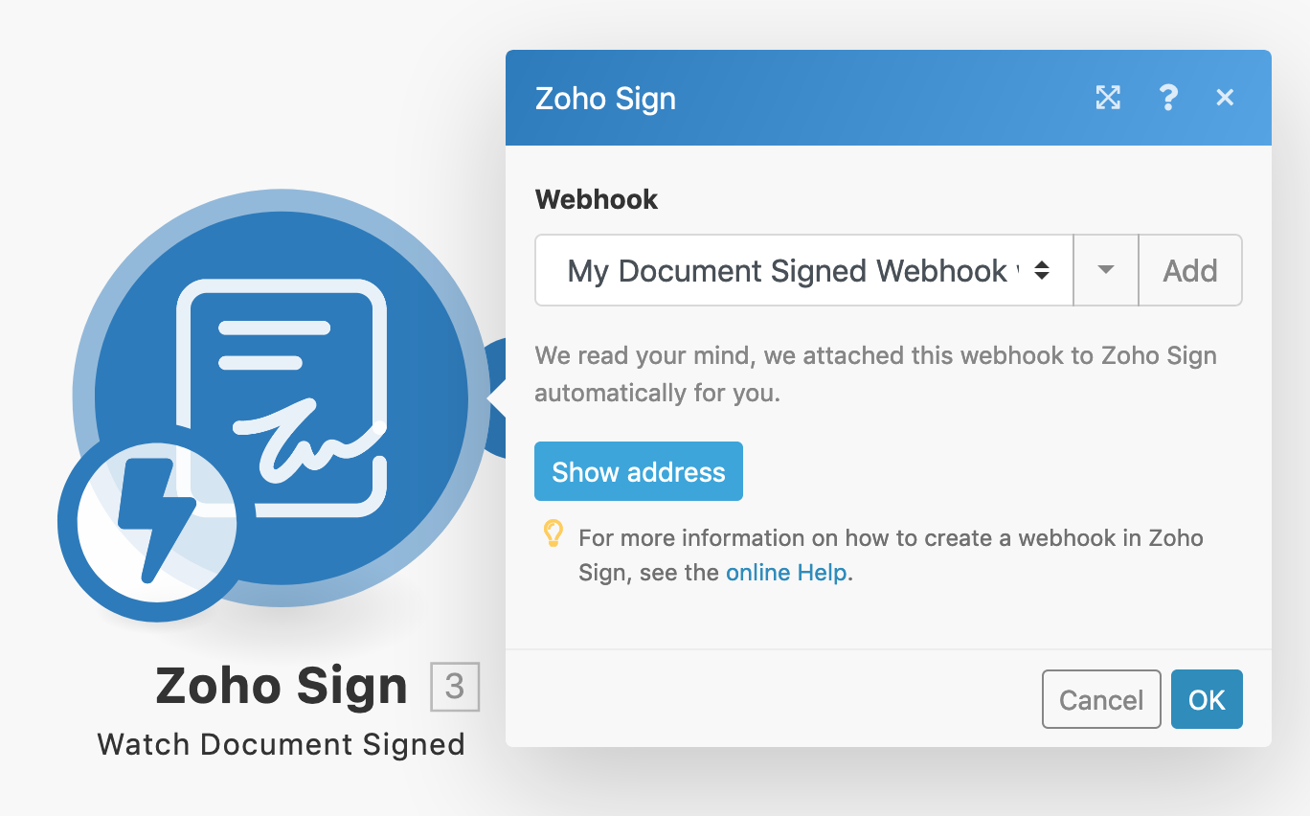1310x816 pixels.
Task: Close the Zoho Sign dialog
Action: pos(1225,97)
